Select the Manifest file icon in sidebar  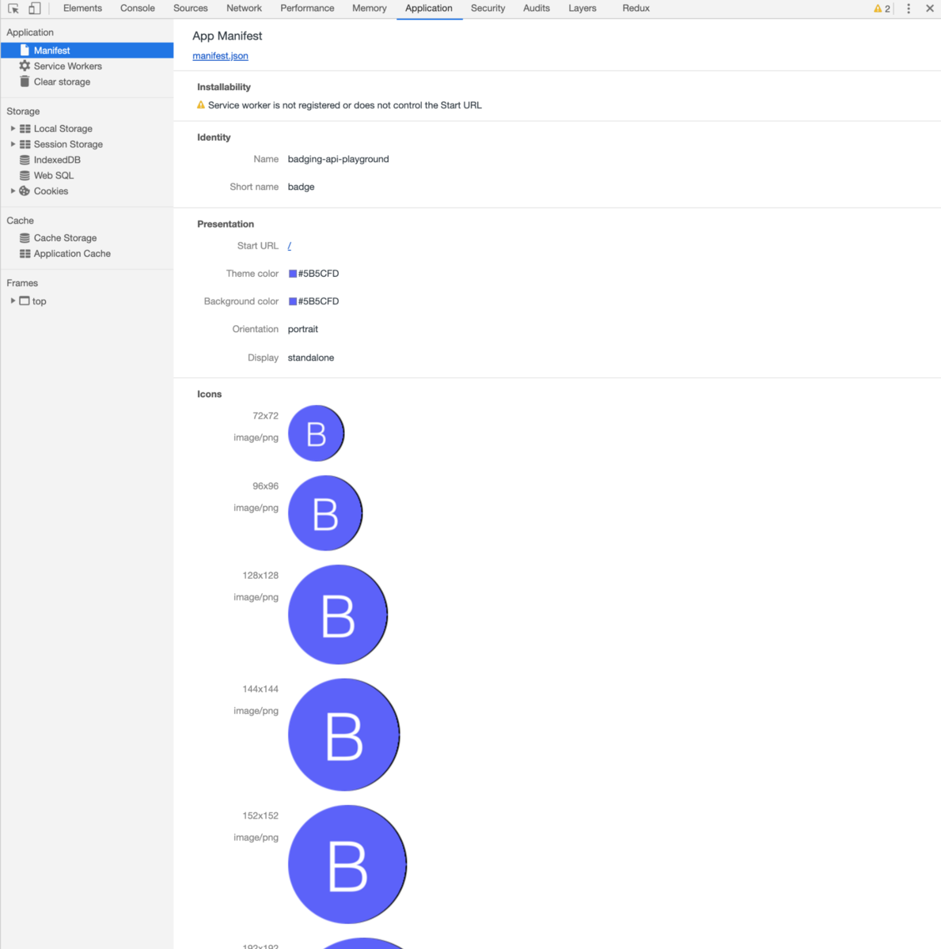click(25, 51)
